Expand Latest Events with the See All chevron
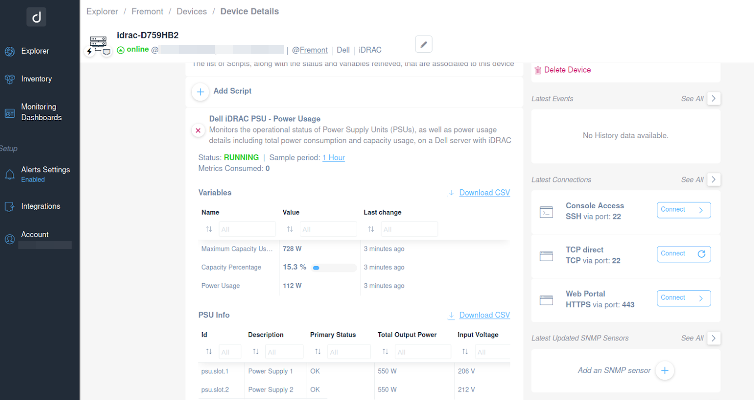 pyautogui.click(x=713, y=98)
